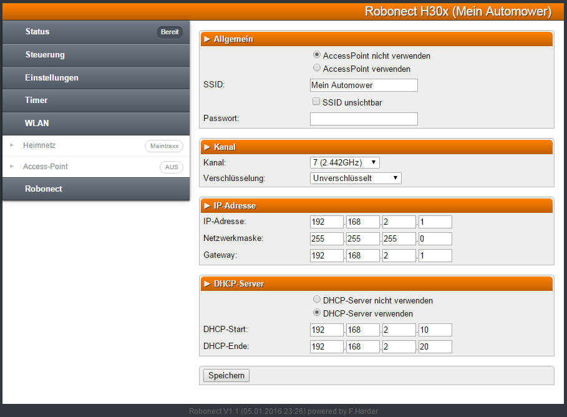Click the AUS badge on Access-Point
Screen dimensions: 567x417
pos(172,167)
